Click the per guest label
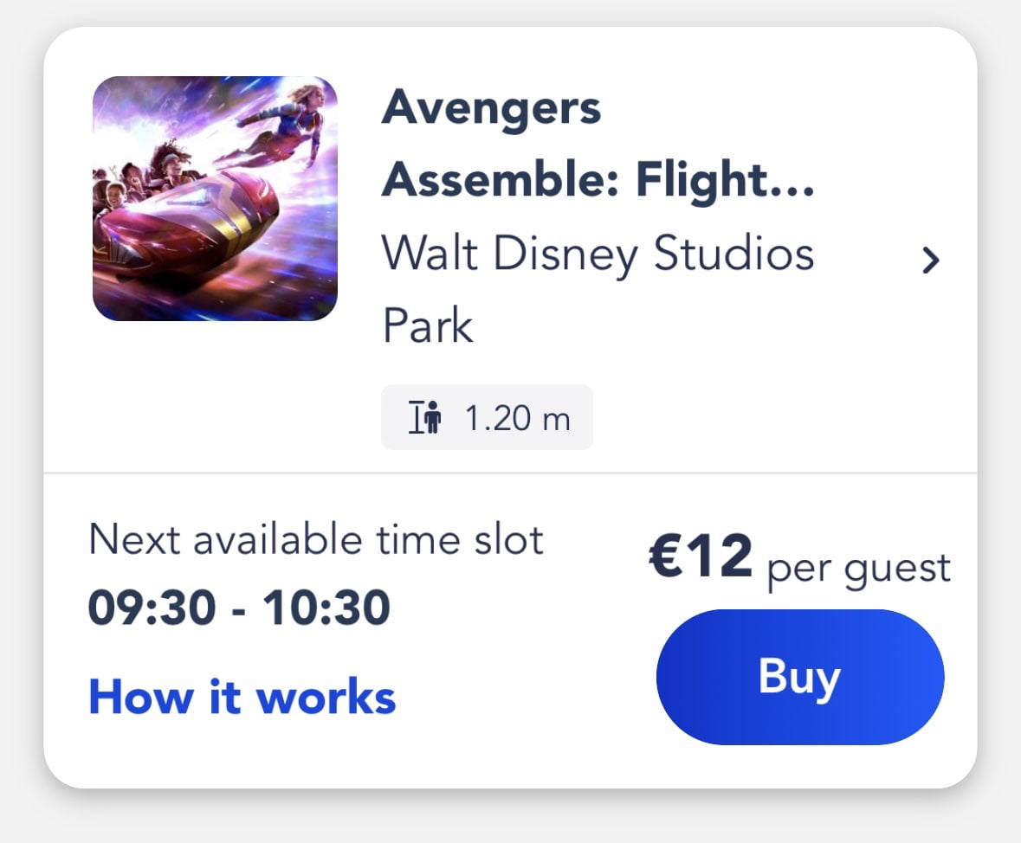Viewport: 1021px width, 843px height. [x=858, y=569]
